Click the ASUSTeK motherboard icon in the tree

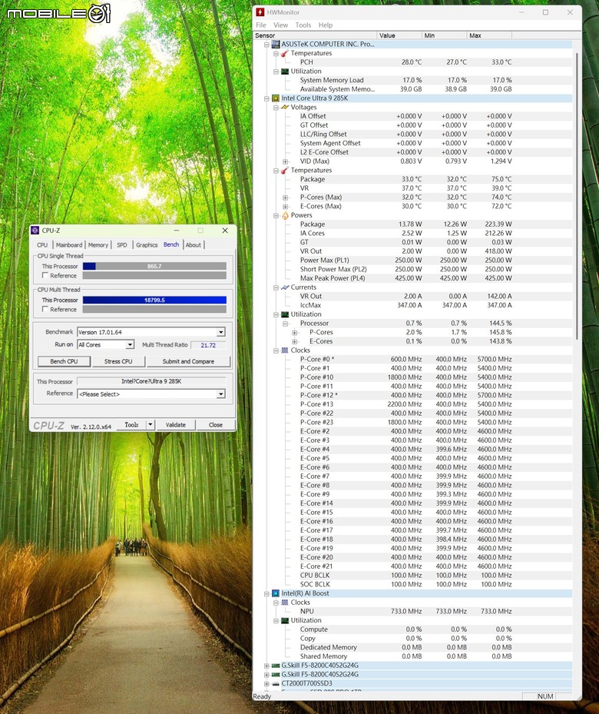pyautogui.click(x=276, y=45)
